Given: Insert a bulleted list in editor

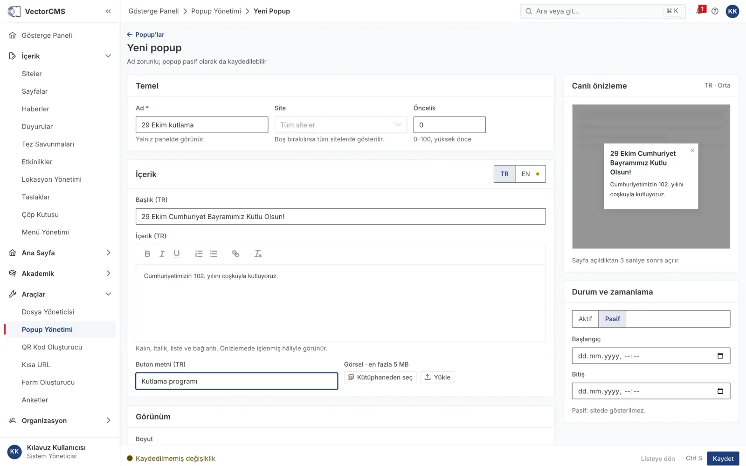Looking at the screenshot, I should click(x=214, y=254).
